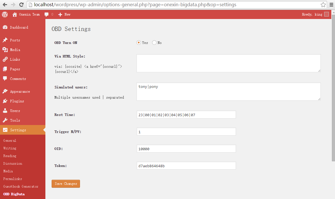This screenshot has width=335, height=199.
Task: Click the Links chain icon
Action: tap(5, 59)
